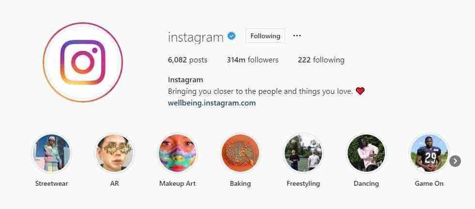This screenshot has width=475, height=209.
Task: Show the 314m followers list
Action: 252,60
